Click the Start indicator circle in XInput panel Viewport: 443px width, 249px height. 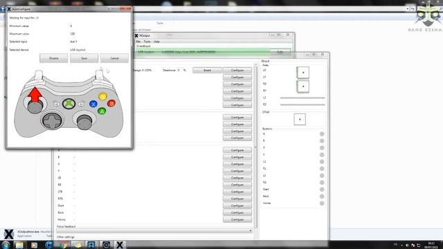pyautogui.click(x=322, y=190)
